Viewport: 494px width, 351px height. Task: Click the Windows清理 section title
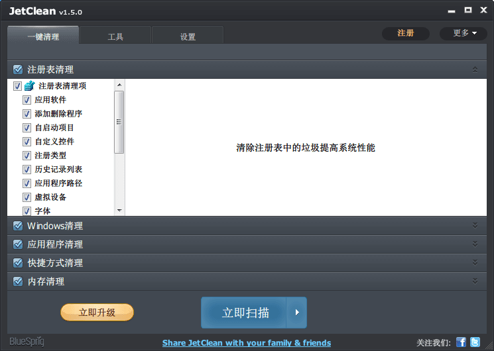(x=55, y=226)
